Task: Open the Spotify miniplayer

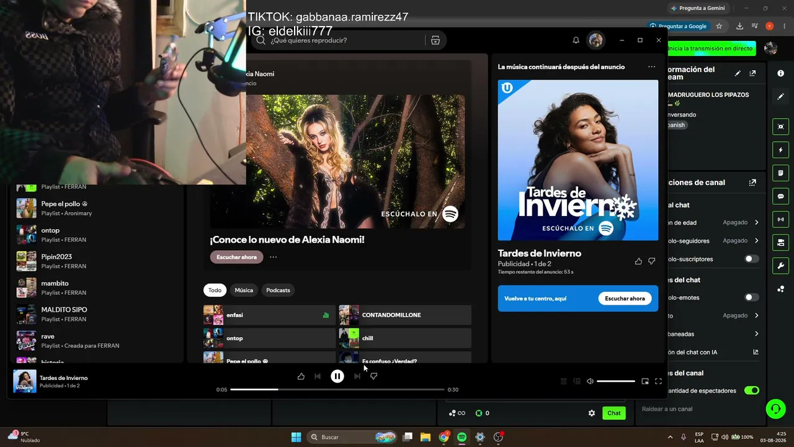Action: [x=645, y=381]
